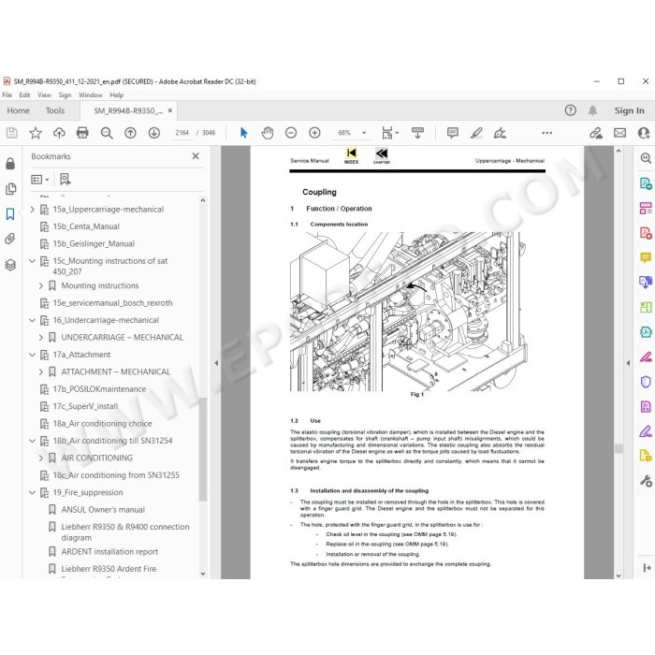Select the highlight text pen icon
The width and height of the screenshot is (655, 655).
(476, 133)
